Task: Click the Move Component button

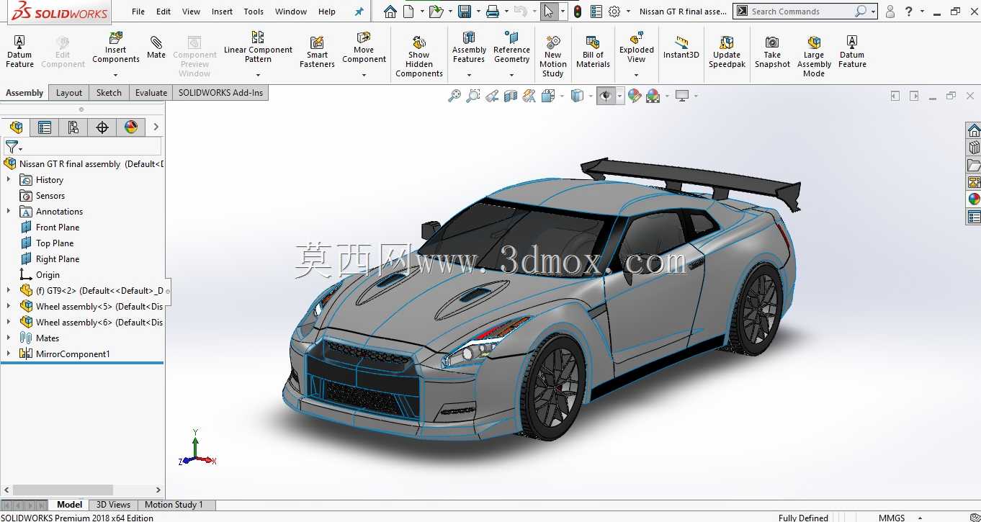Action: point(364,48)
